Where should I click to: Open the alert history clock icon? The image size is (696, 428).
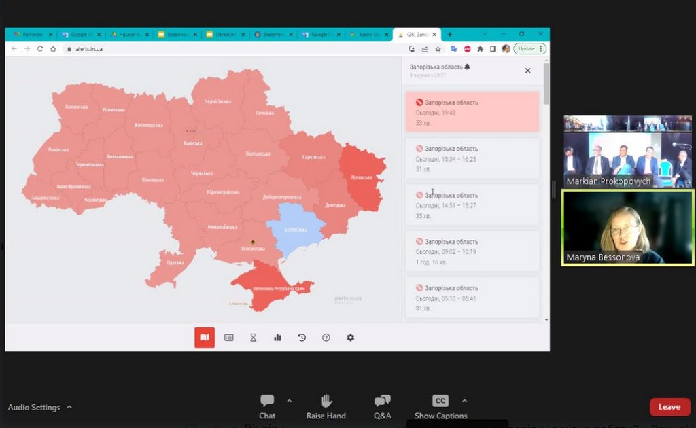[302, 338]
